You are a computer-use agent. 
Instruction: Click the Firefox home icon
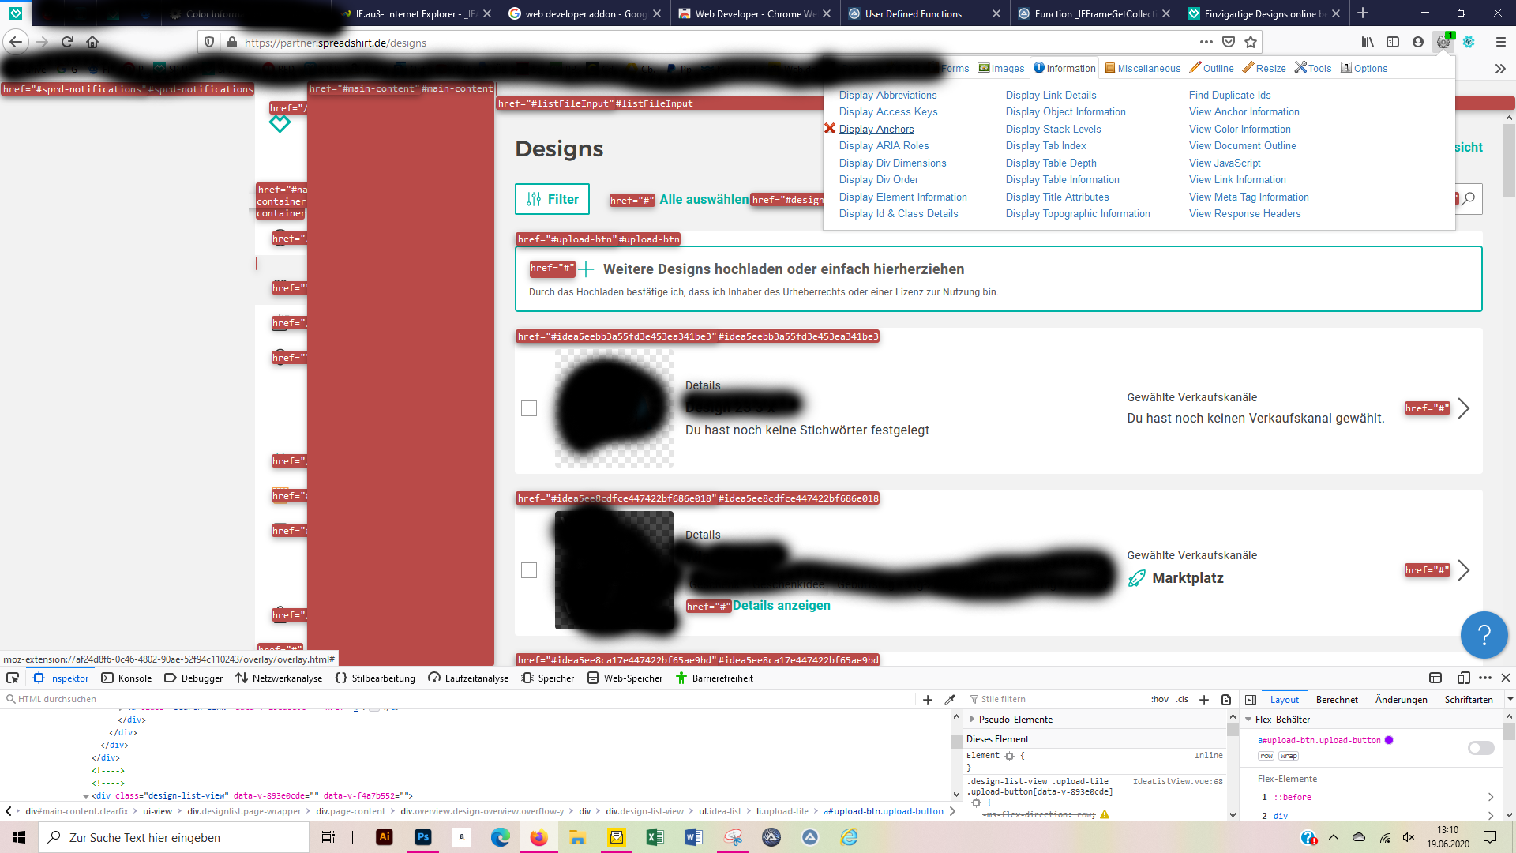tap(92, 42)
